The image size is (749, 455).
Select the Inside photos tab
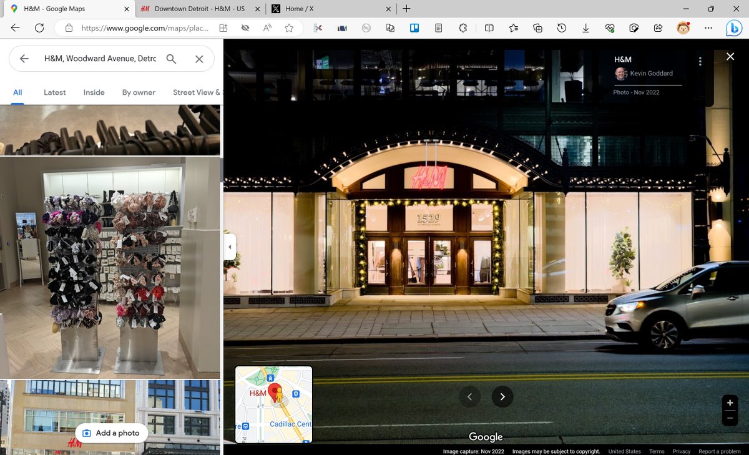(x=94, y=92)
